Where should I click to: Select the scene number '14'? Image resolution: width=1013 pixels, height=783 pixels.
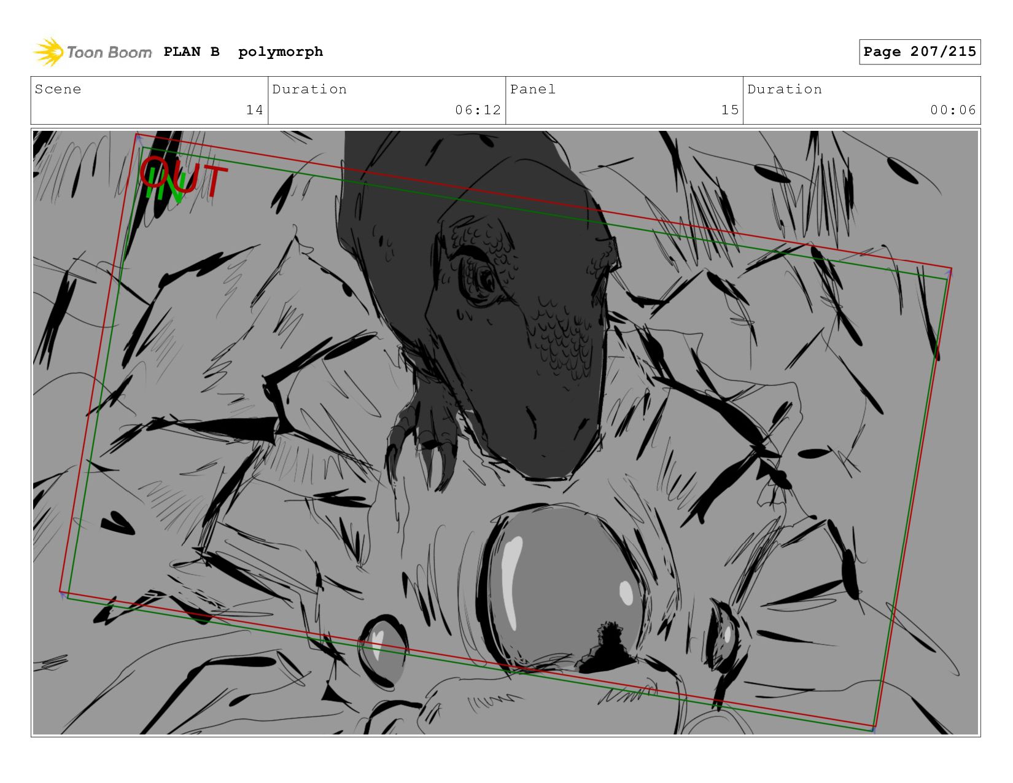[255, 110]
